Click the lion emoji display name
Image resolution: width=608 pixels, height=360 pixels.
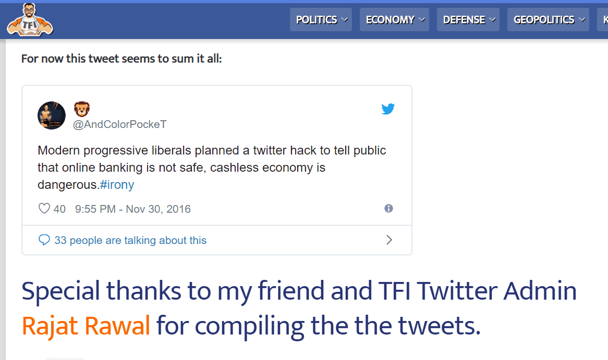tap(81, 109)
